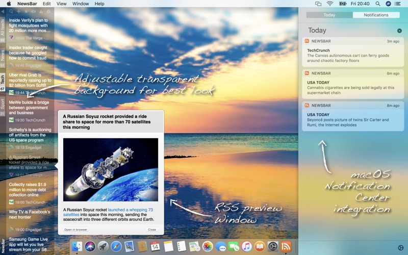Switch to Today tab in Notification Center

click(329, 15)
